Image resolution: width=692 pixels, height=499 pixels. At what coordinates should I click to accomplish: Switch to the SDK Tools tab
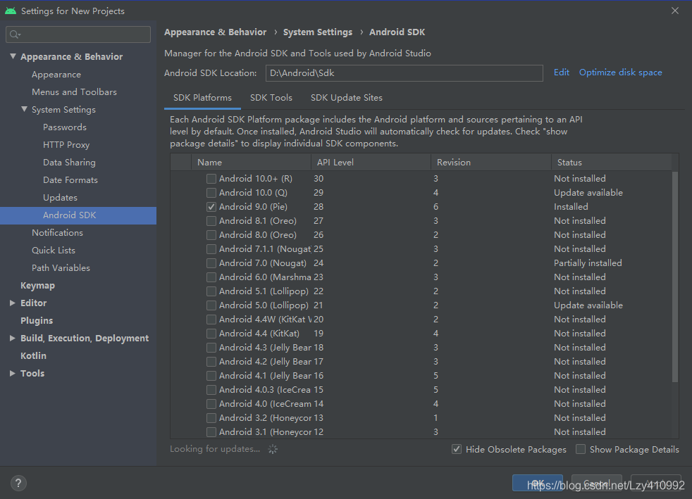[x=271, y=98]
